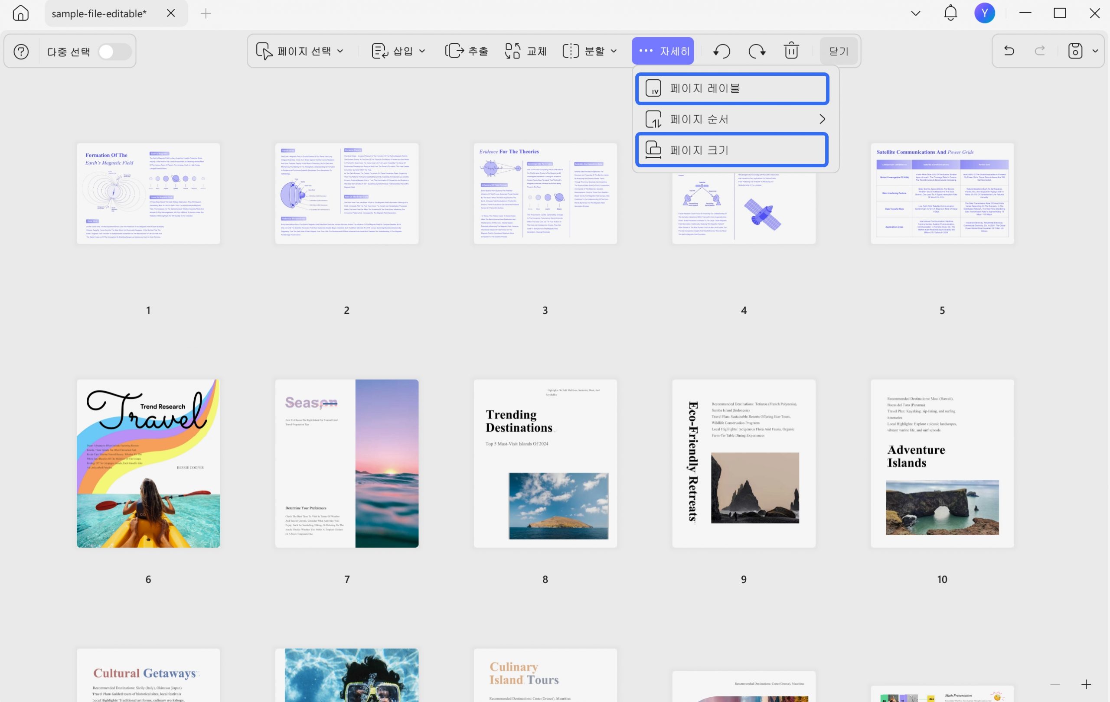The image size is (1110, 702).
Task: Select page 5 Satellite Communications thumbnail
Action: 942,193
